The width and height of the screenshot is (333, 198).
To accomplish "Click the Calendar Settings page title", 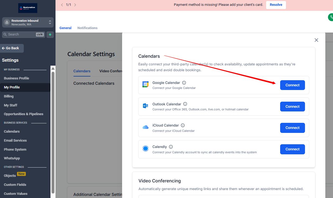I will click(91, 54).
